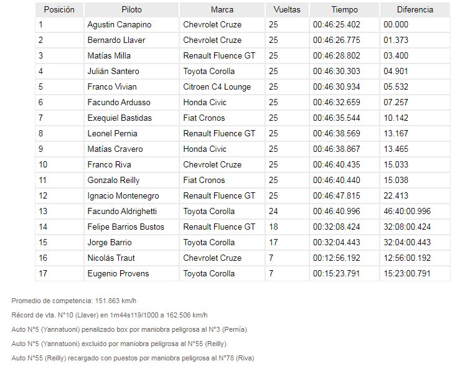Click Facundo Aldrighetti's 24 laps cell
Image resolution: width=455 pixels, height=366 pixels.
click(x=287, y=211)
